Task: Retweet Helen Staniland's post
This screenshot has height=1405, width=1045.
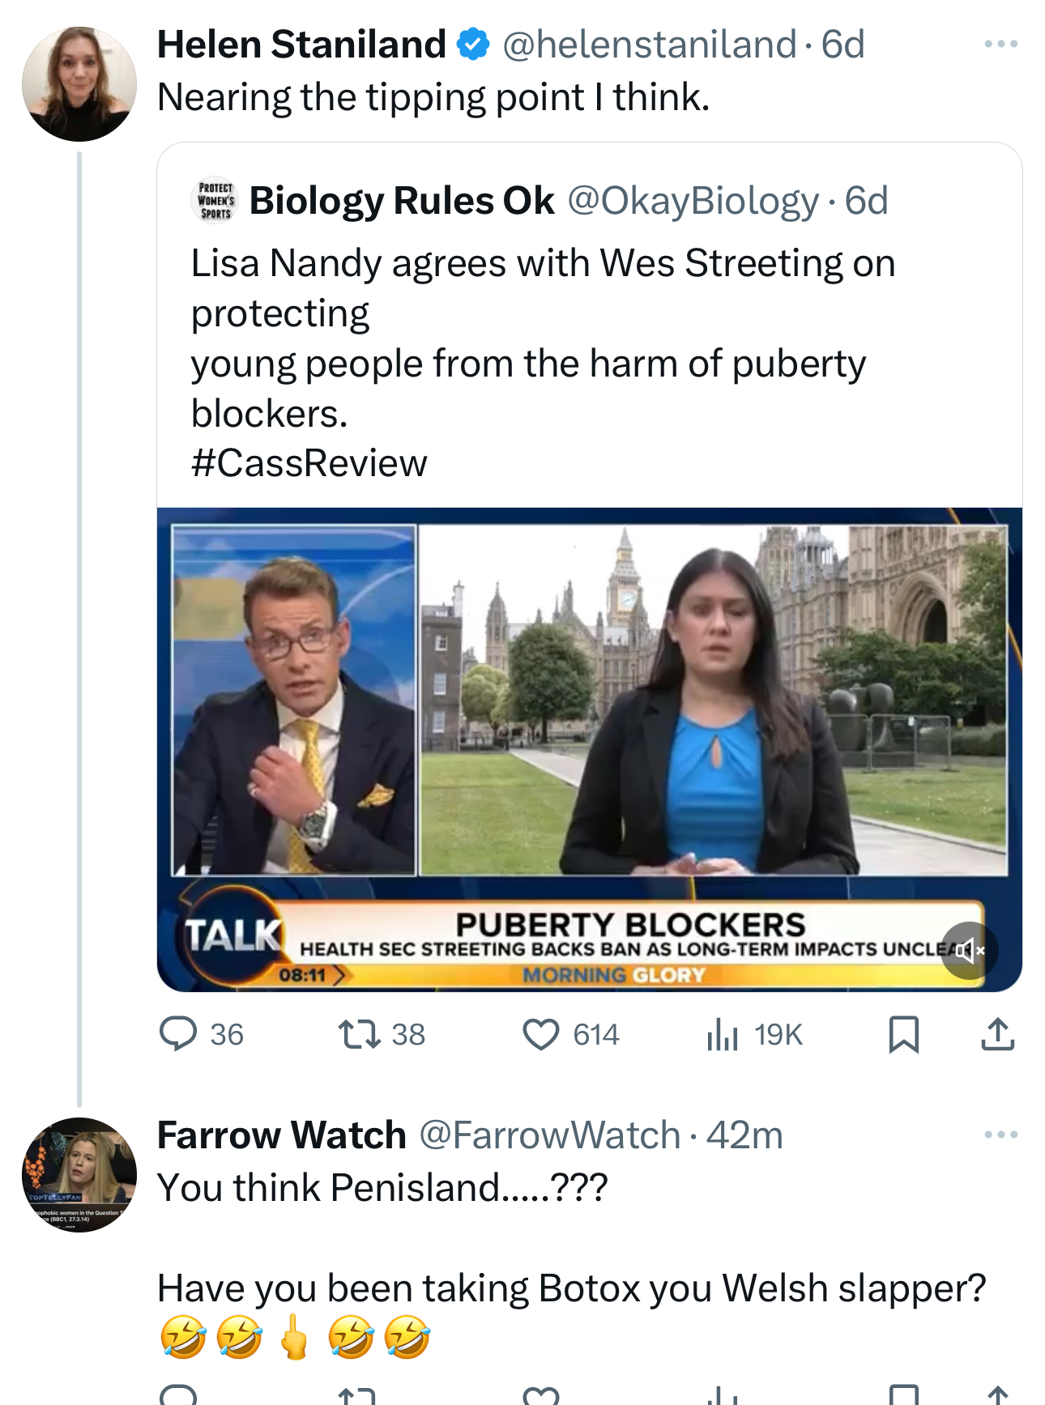Action: (360, 1034)
